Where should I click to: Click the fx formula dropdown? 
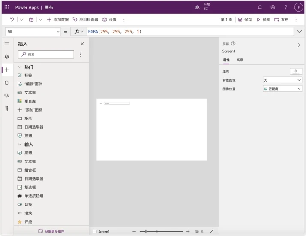(x=79, y=31)
